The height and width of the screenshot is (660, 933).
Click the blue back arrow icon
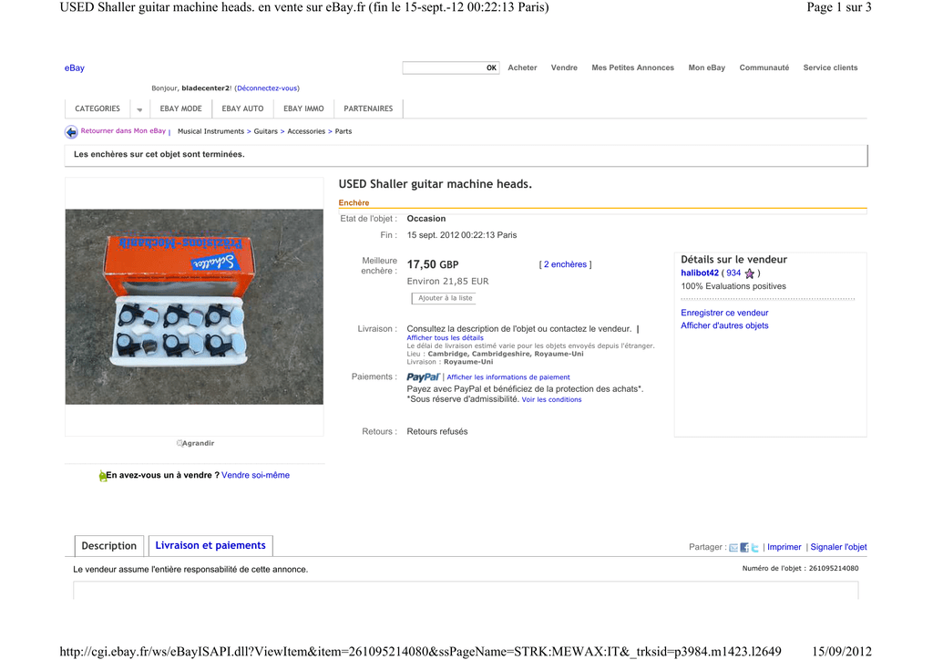click(71, 132)
